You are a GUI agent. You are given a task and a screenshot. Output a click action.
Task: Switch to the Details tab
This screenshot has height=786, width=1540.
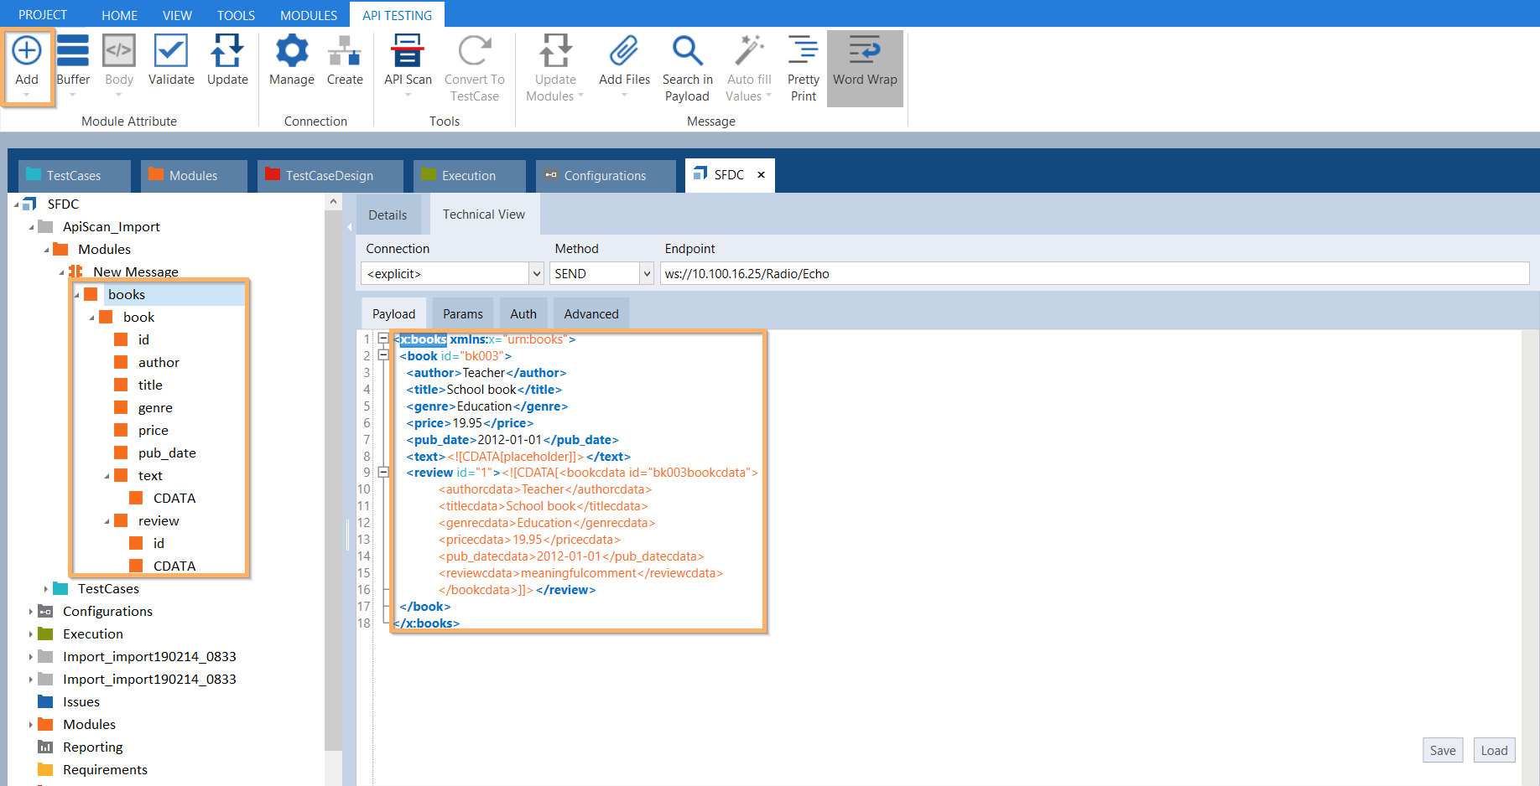coord(388,215)
